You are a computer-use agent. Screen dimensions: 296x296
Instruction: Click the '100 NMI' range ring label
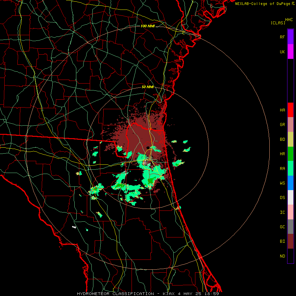[x=148, y=26]
